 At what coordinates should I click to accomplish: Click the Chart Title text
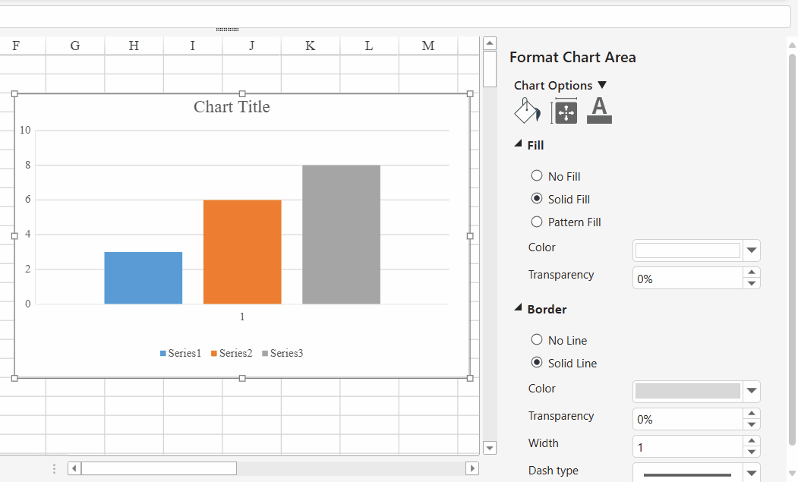coord(232,107)
